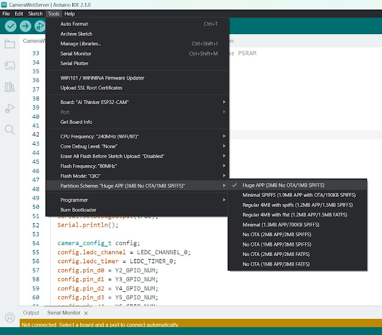Close the Tools menu

(x=54, y=14)
